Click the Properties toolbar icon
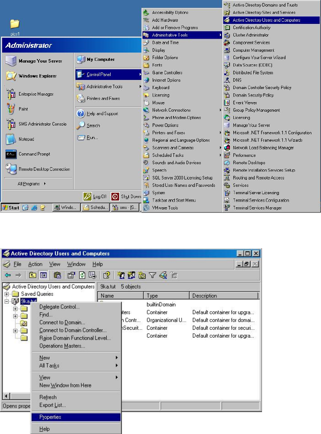 click(71, 275)
